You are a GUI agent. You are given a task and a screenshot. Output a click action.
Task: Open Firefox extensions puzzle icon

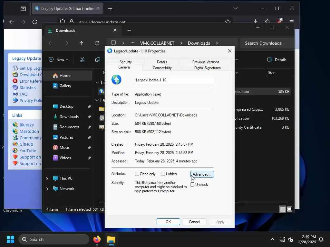(267, 22)
